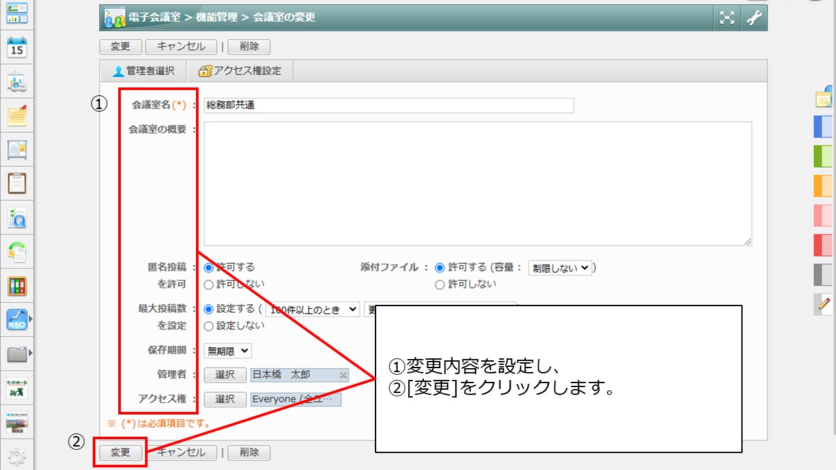Viewport: 836px width, 470px height.
Task: Click the Everyone entry in アクセス権
Action: [296, 399]
